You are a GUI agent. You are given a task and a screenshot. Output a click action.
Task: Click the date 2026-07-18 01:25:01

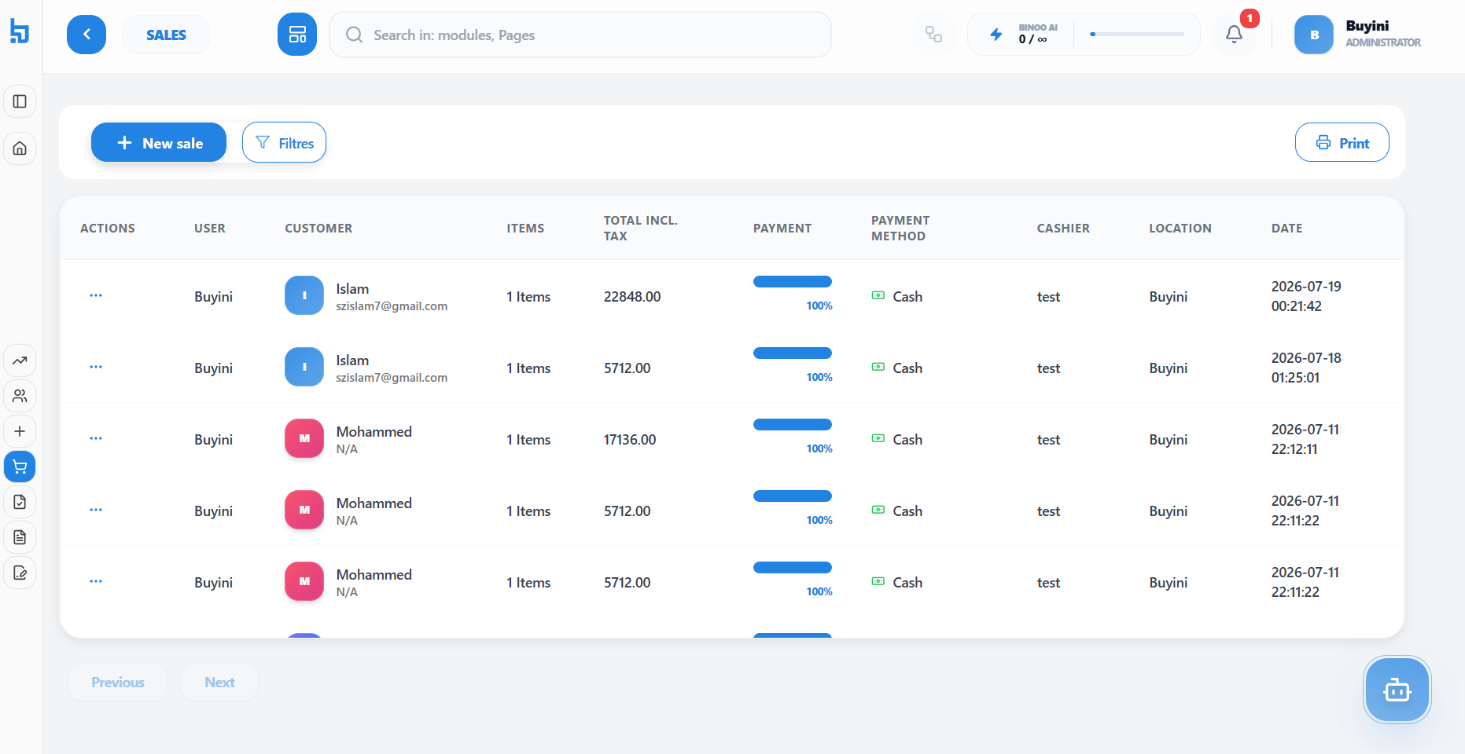(x=1306, y=368)
